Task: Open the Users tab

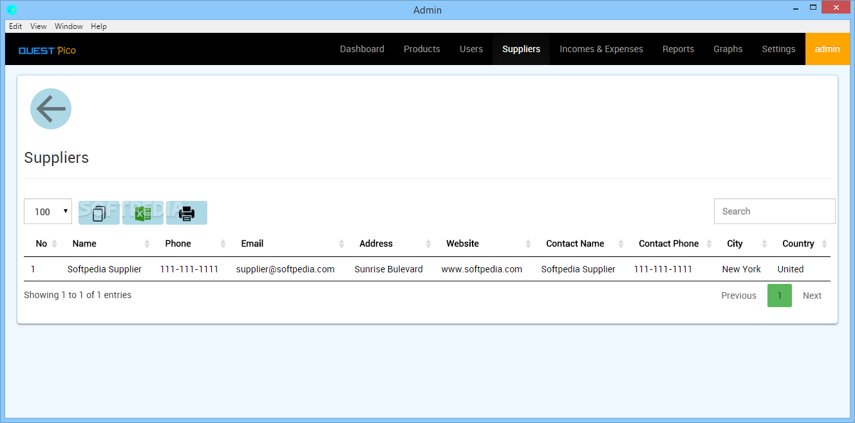Action: click(471, 49)
